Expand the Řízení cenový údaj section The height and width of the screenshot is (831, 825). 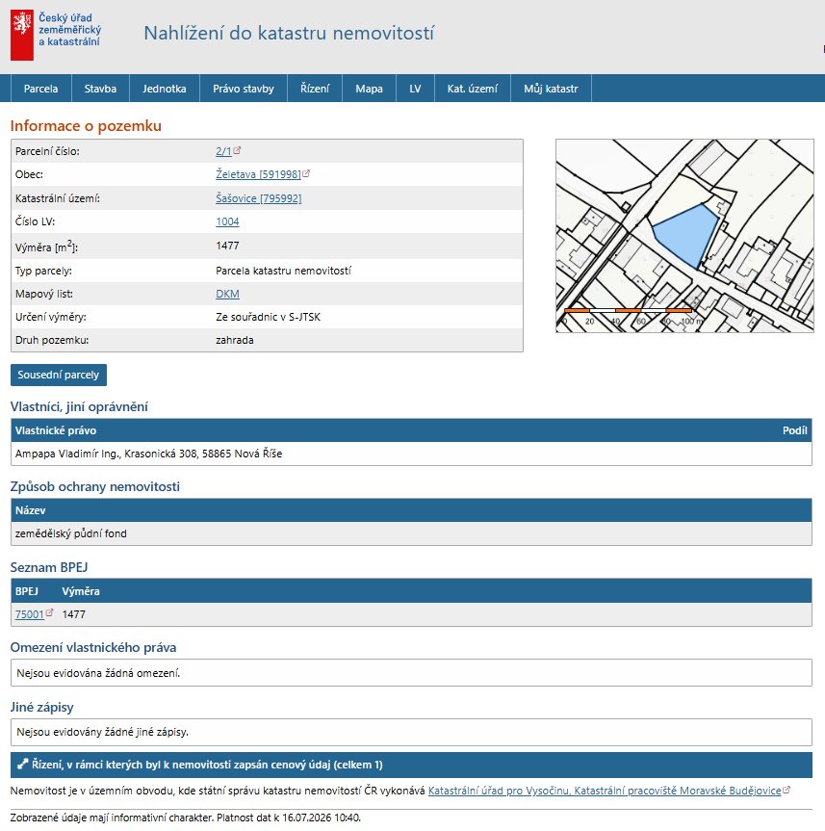[411, 765]
